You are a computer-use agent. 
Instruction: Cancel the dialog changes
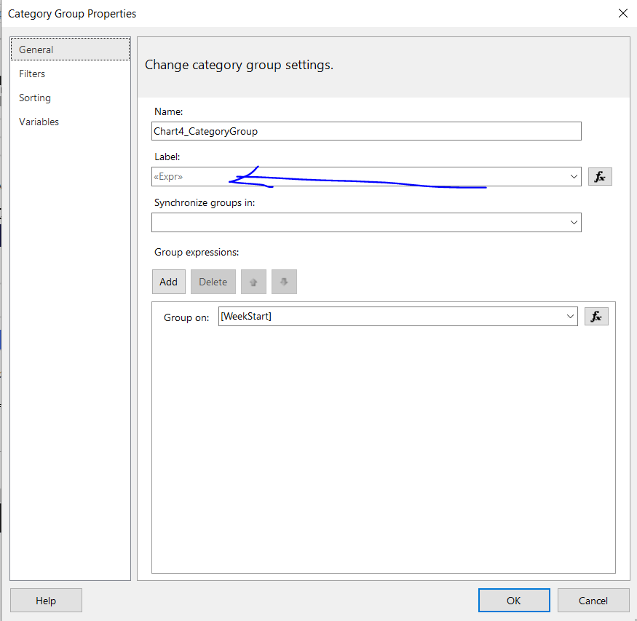coord(593,601)
